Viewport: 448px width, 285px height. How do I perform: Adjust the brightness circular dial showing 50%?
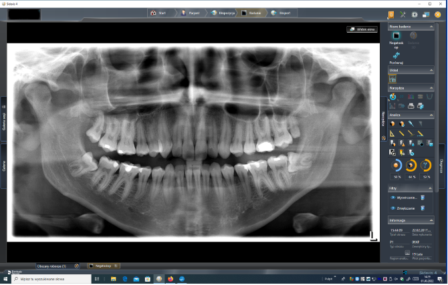(397, 165)
